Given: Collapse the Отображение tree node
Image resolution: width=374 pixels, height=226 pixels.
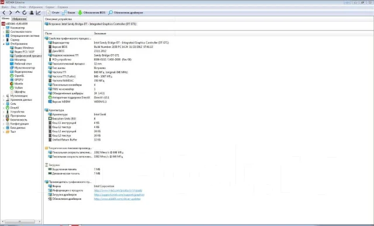Looking at the screenshot, I should point(4,44).
